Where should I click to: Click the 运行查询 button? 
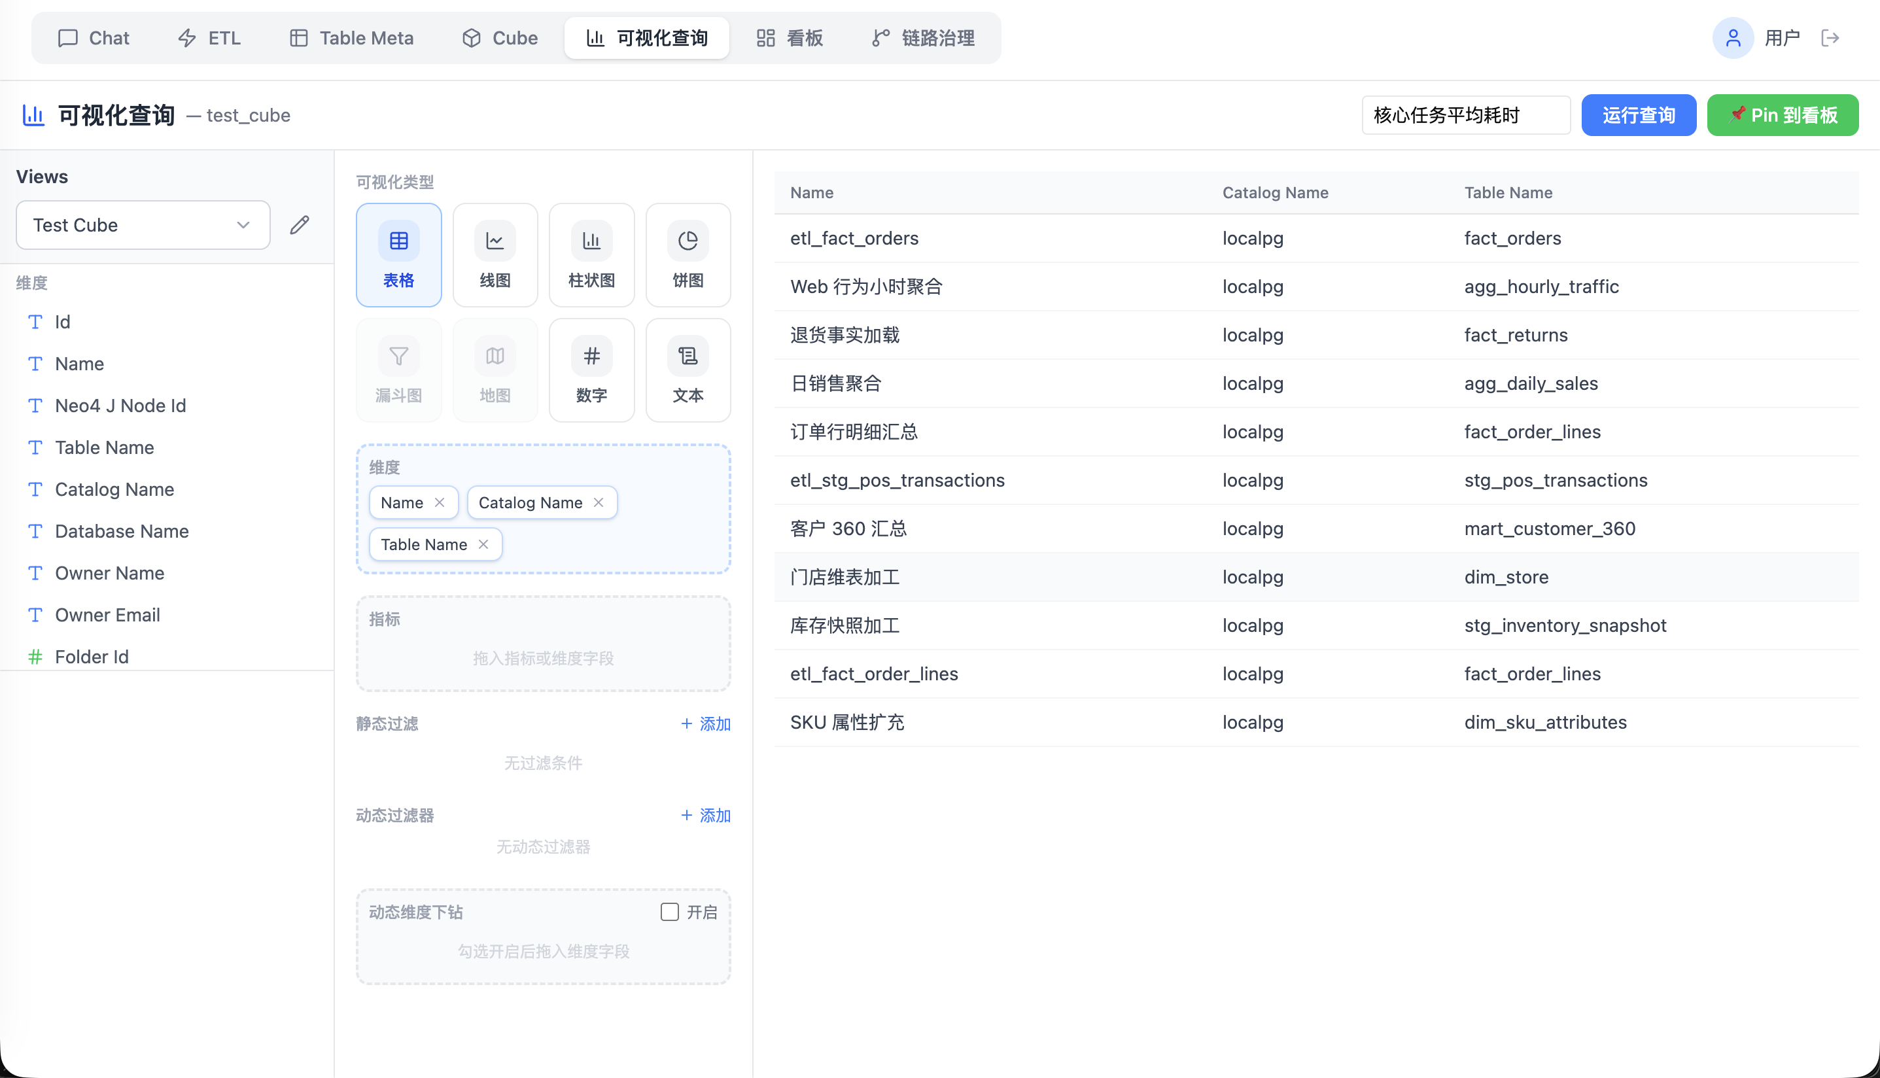click(1639, 114)
